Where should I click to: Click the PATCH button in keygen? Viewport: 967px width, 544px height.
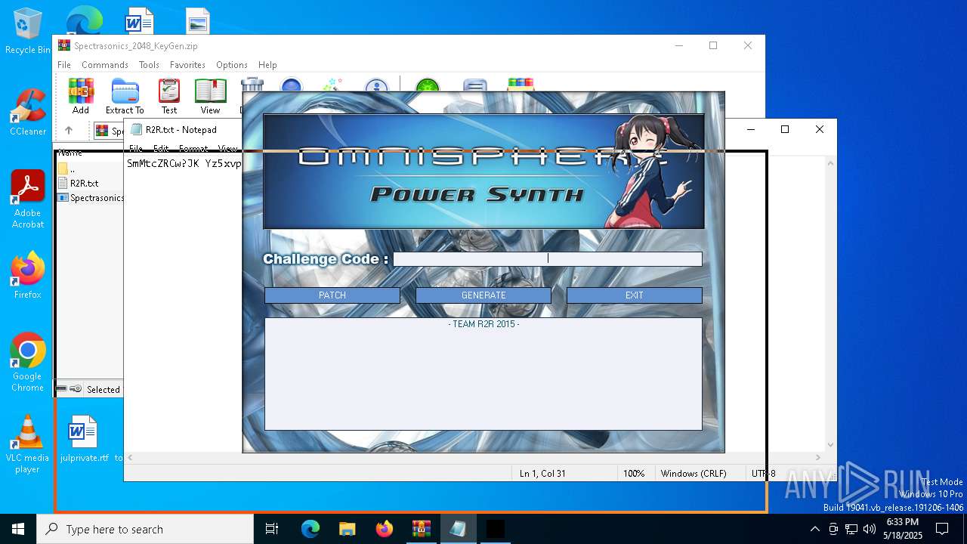(x=332, y=295)
